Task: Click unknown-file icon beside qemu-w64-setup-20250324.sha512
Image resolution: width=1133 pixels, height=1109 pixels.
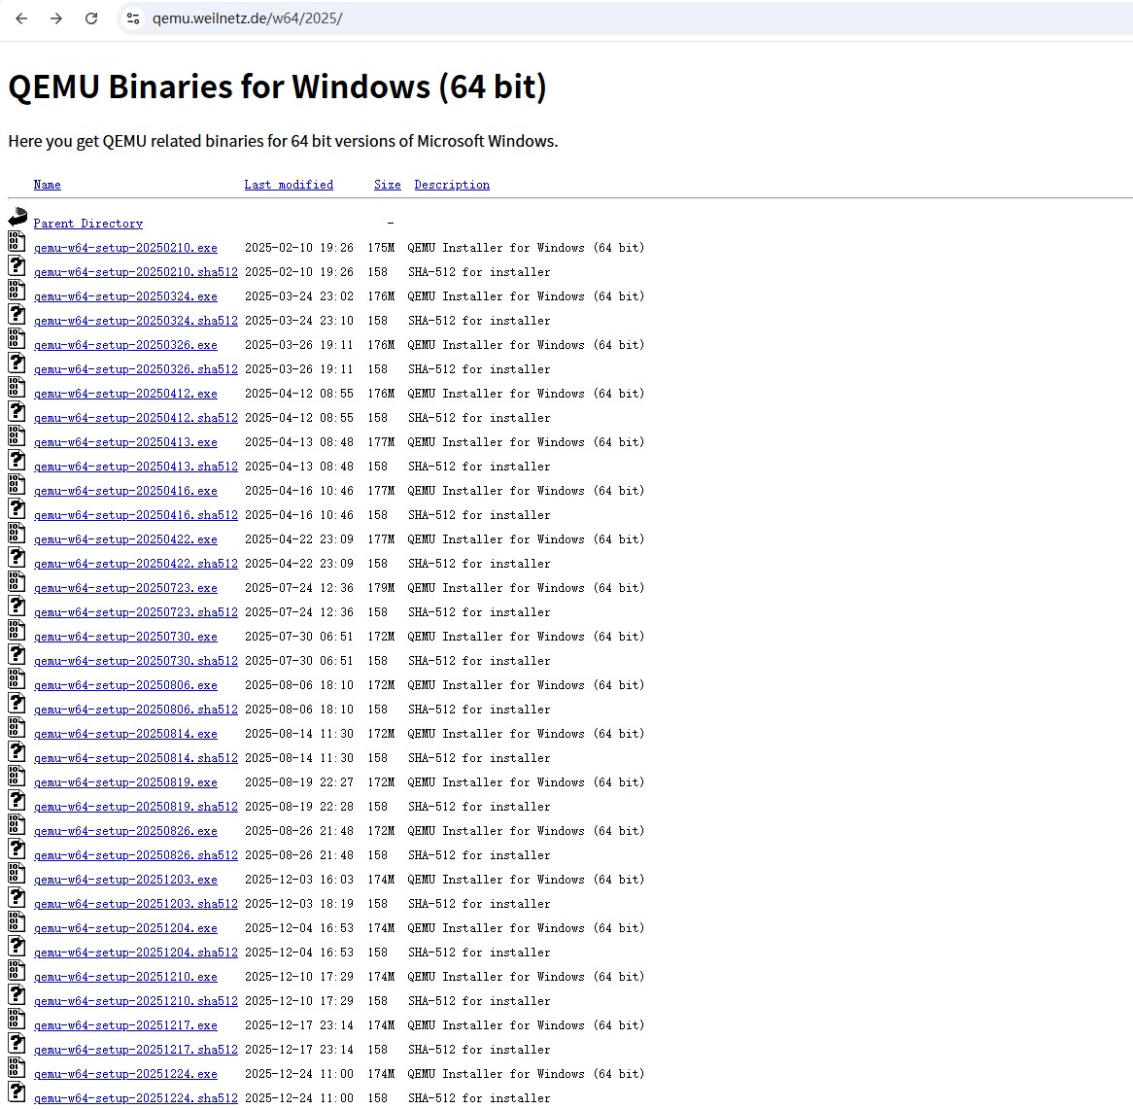Action: point(17,315)
